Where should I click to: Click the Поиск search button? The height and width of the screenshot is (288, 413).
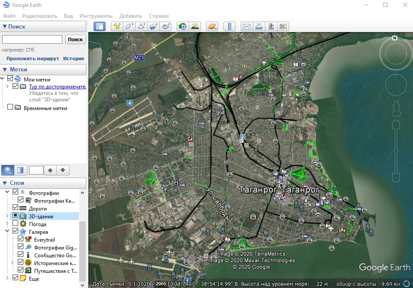[x=75, y=39]
